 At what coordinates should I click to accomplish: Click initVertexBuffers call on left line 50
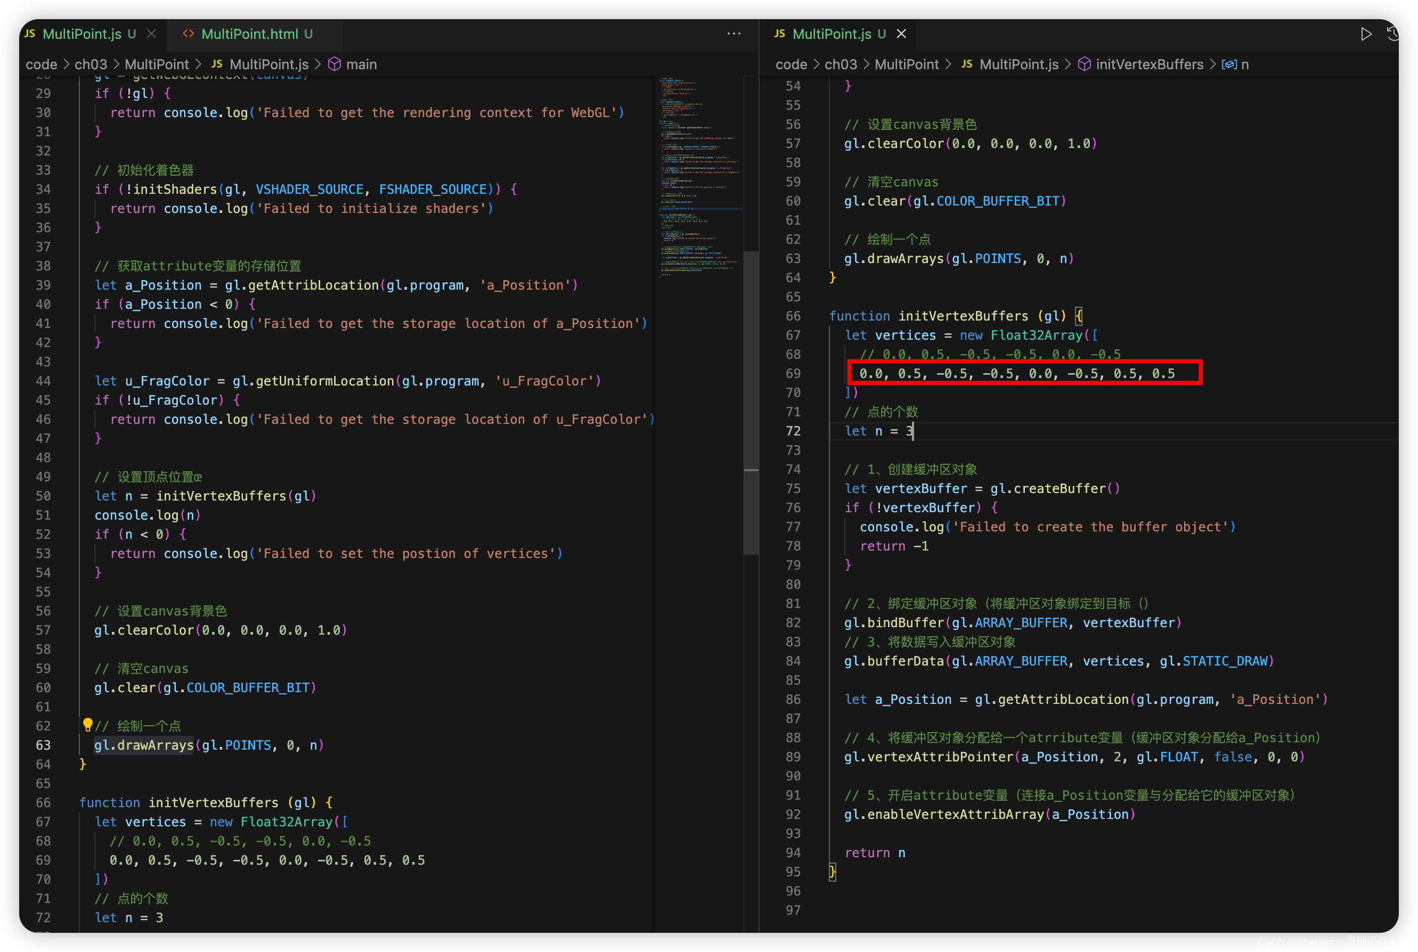coord(221,496)
